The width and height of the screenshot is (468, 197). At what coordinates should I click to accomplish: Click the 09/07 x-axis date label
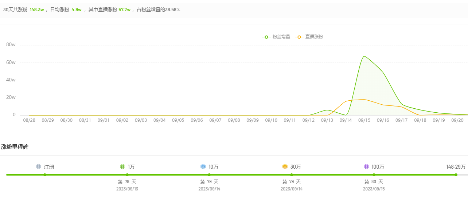point(215,120)
